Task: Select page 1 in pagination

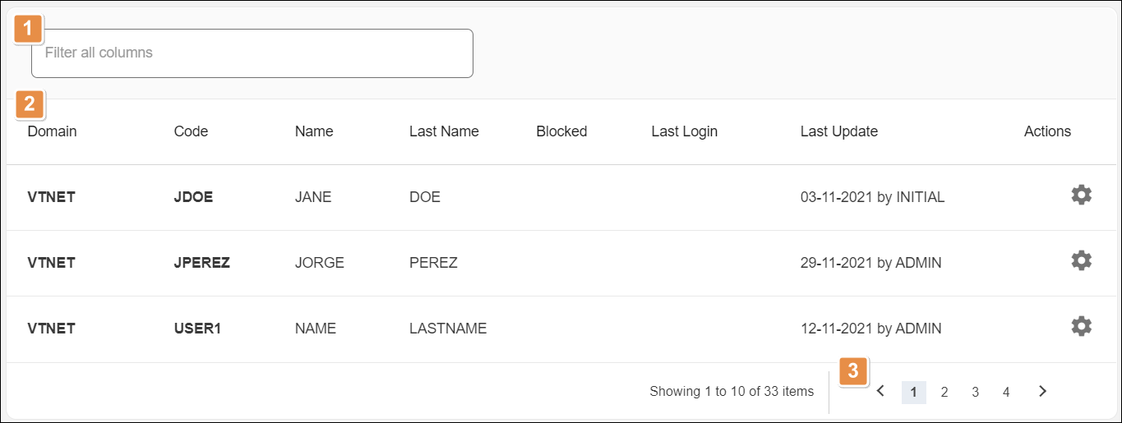Action: pyautogui.click(x=913, y=393)
